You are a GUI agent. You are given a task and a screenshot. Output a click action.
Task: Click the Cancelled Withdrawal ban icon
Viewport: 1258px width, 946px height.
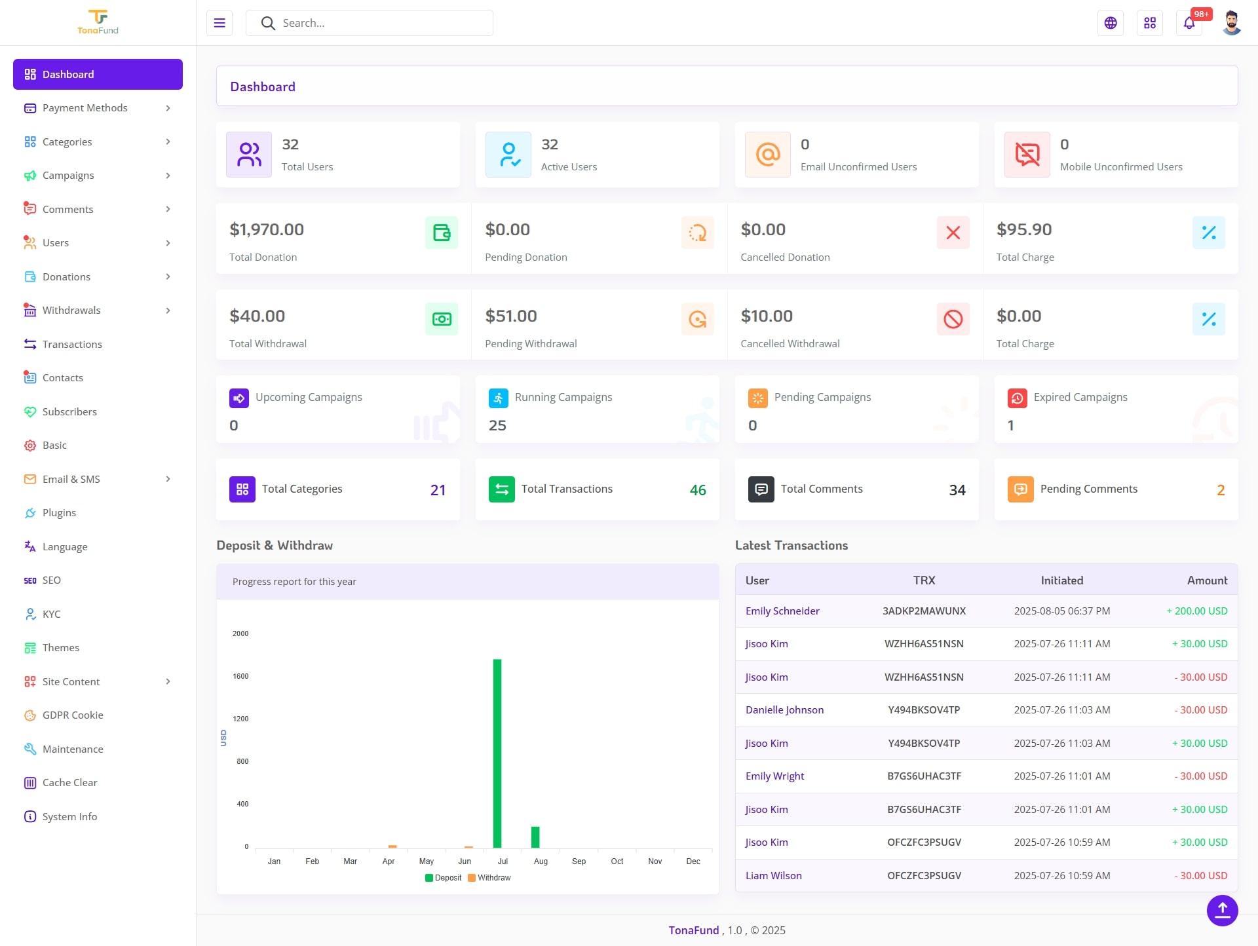click(953, 319)
